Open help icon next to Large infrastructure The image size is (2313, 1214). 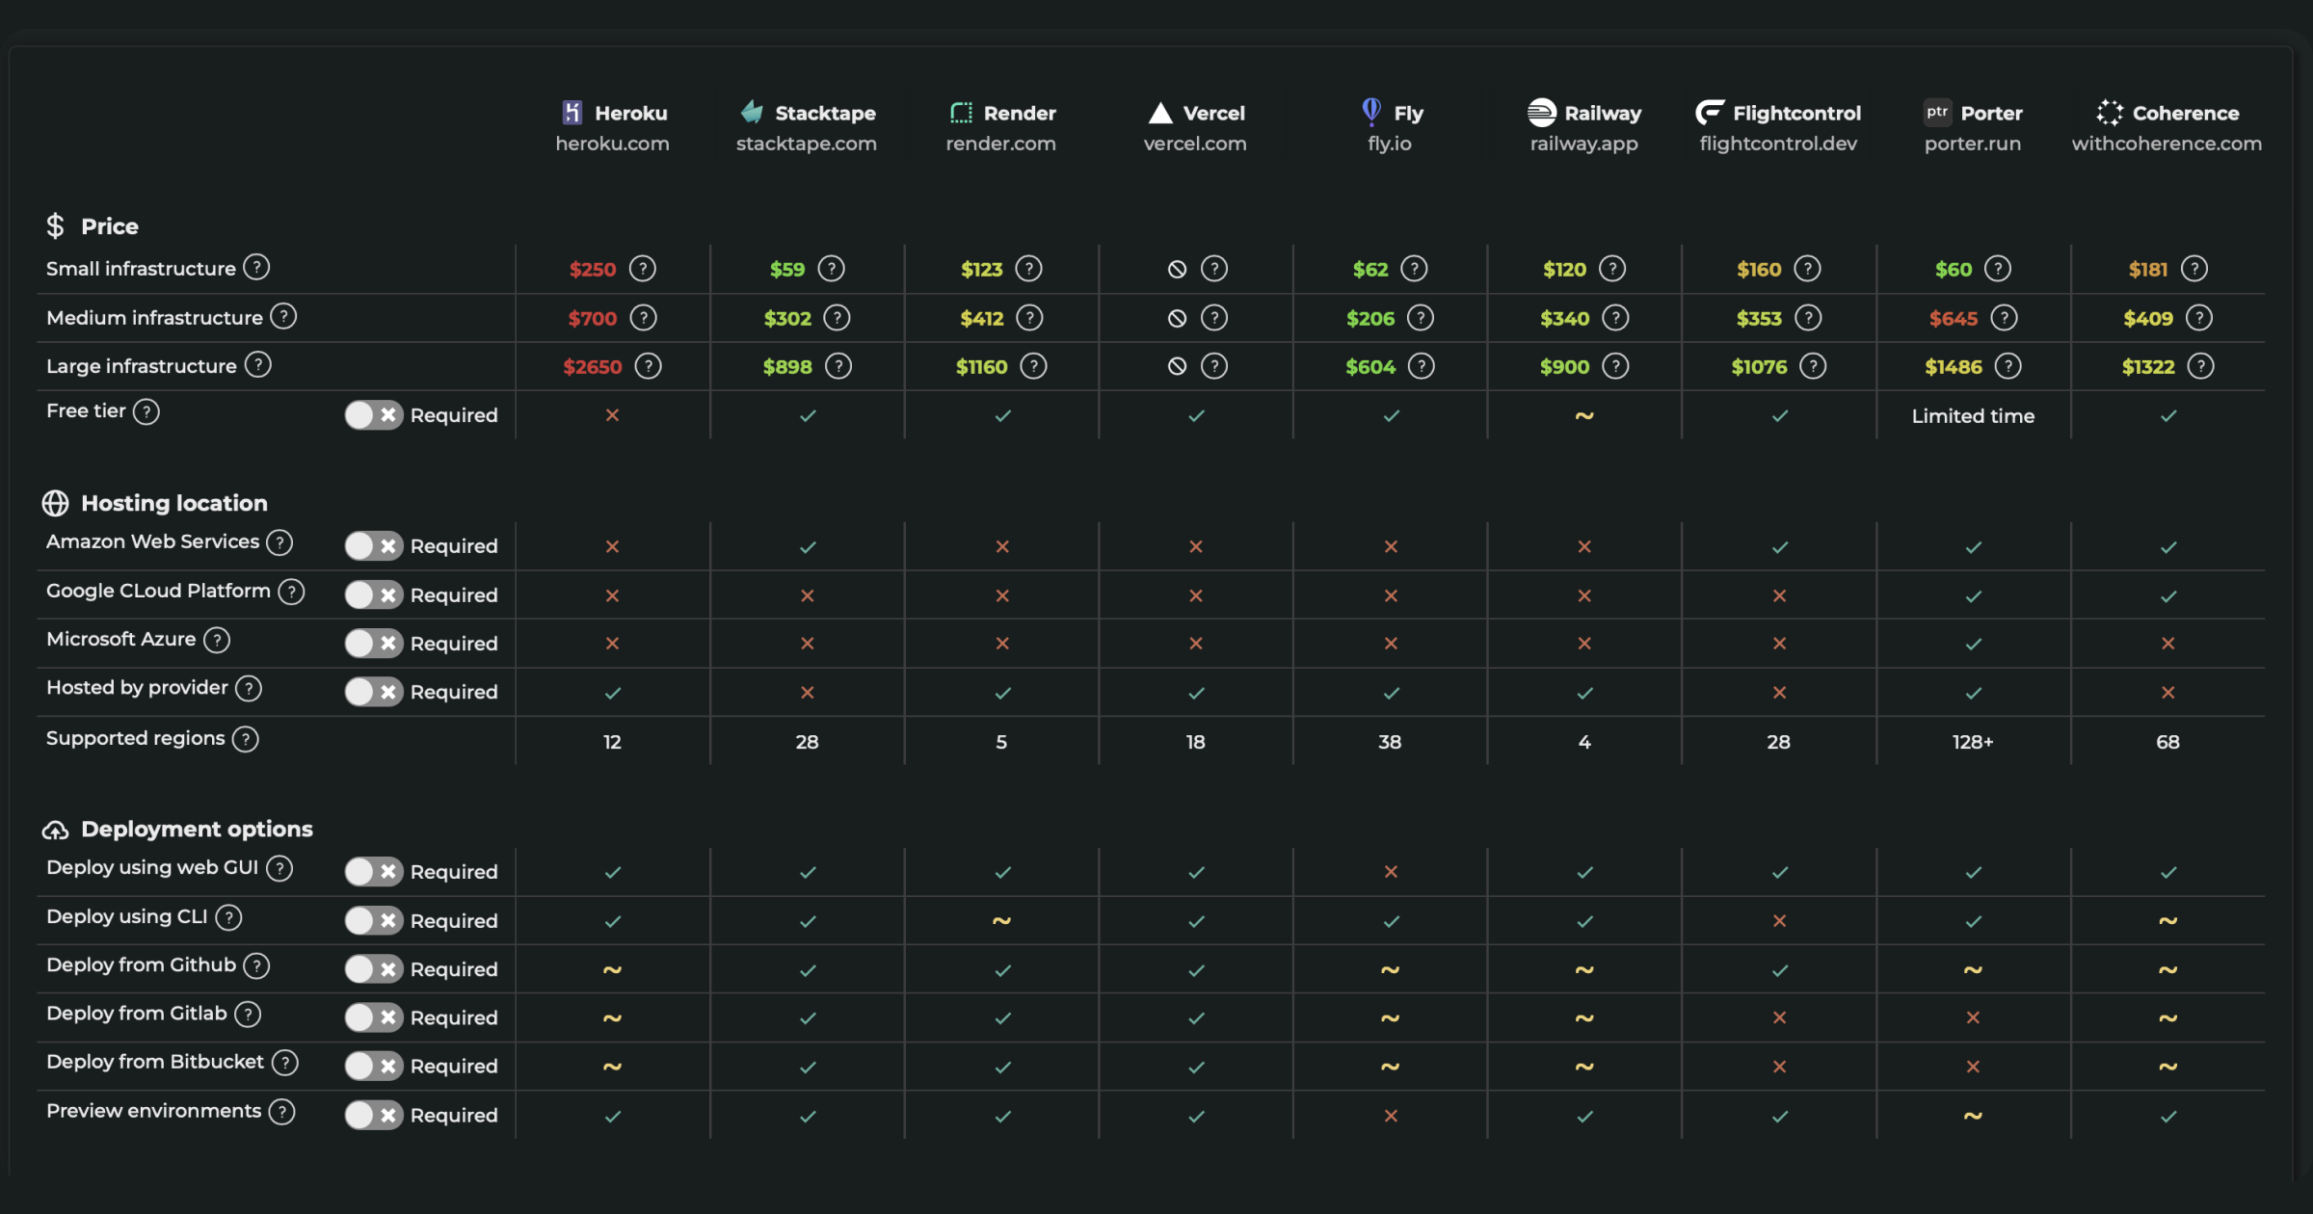tap(258, 364)
